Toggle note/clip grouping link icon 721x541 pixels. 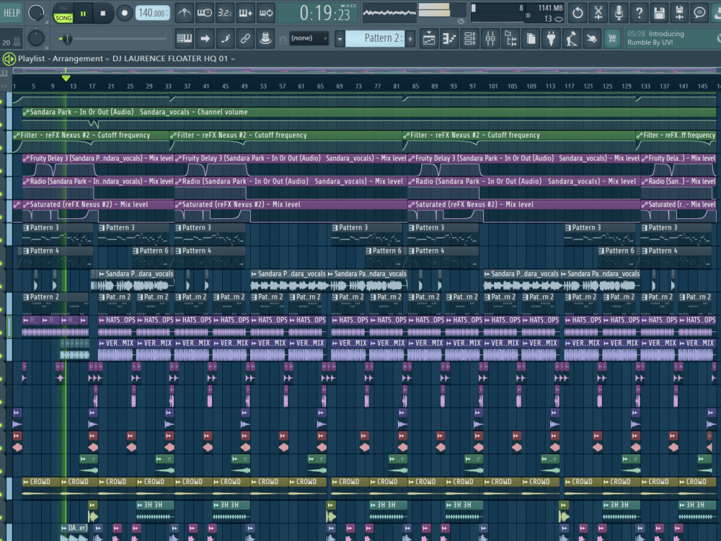(x=246, y=39)
